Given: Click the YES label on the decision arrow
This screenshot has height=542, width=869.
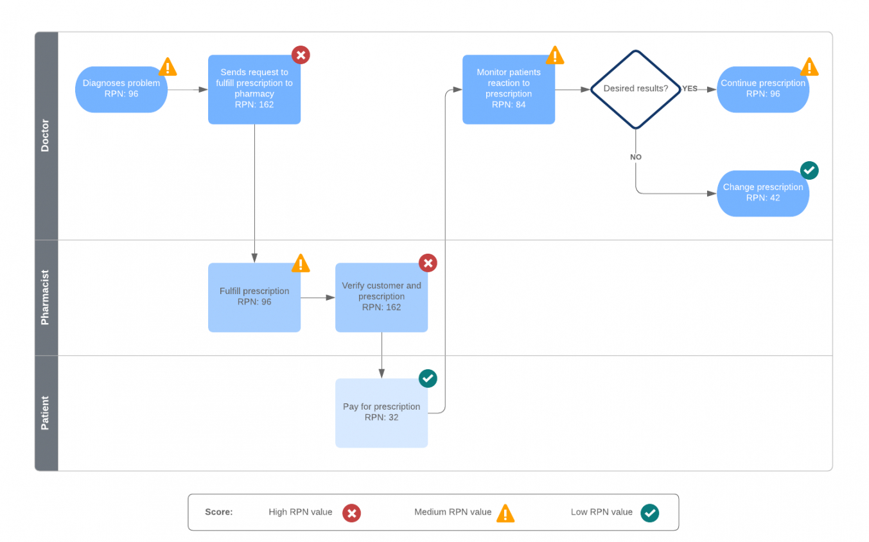Looking at the screenshot, I should [x=690, y=89].
